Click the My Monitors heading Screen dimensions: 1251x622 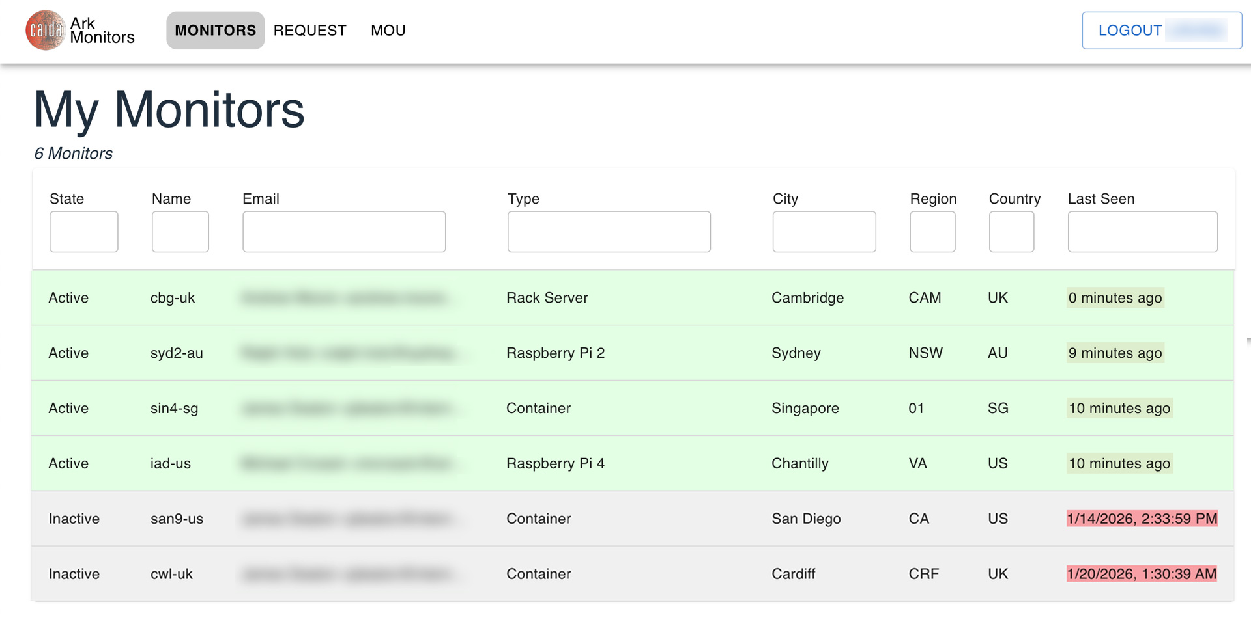click(x=169, y=111)
